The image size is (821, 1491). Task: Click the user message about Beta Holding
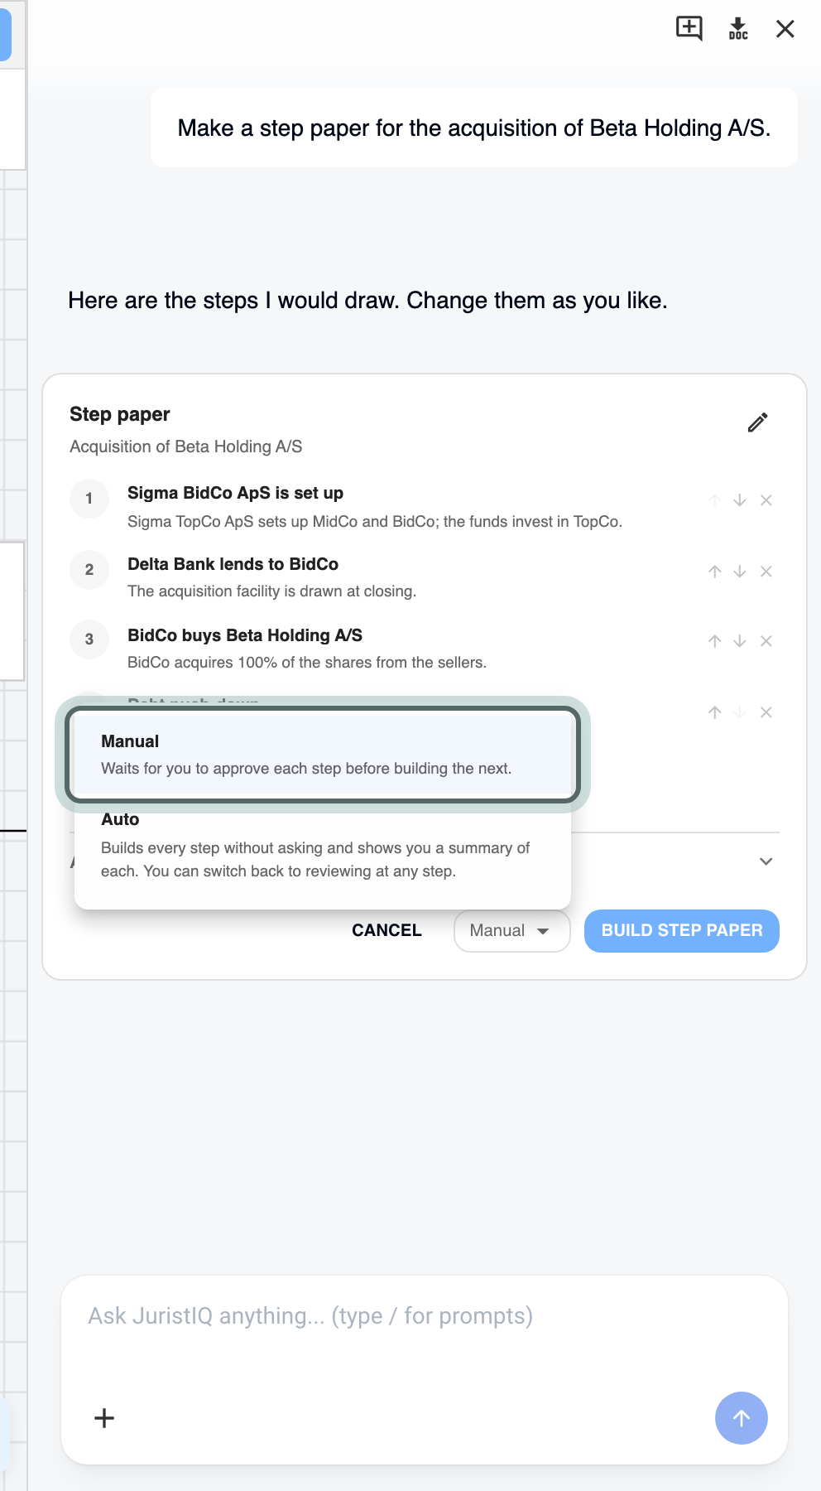pyautogui.click(x=474, y=128)
